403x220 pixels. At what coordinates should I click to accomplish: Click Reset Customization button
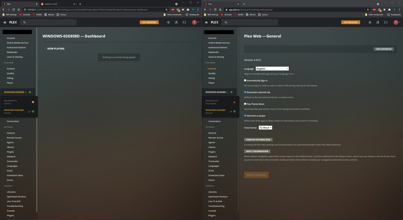tap(257, 151)
